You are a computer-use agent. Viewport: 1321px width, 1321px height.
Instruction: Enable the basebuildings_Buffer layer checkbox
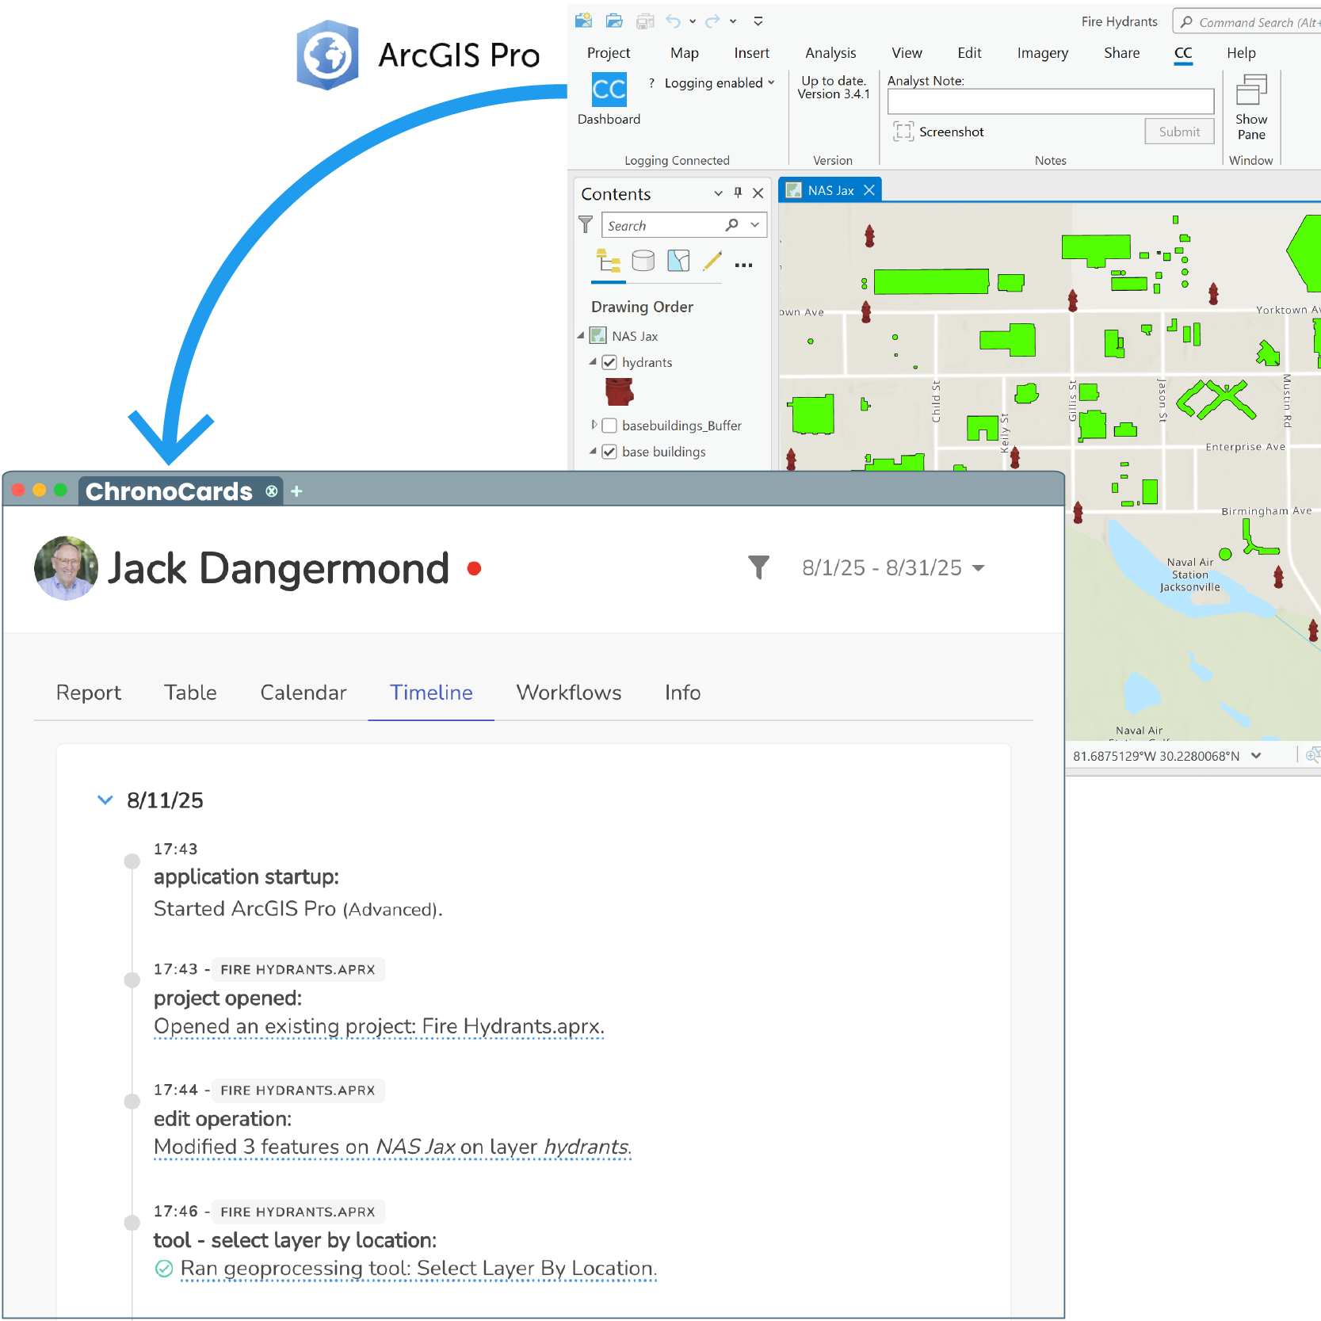[x=609, y=426]
